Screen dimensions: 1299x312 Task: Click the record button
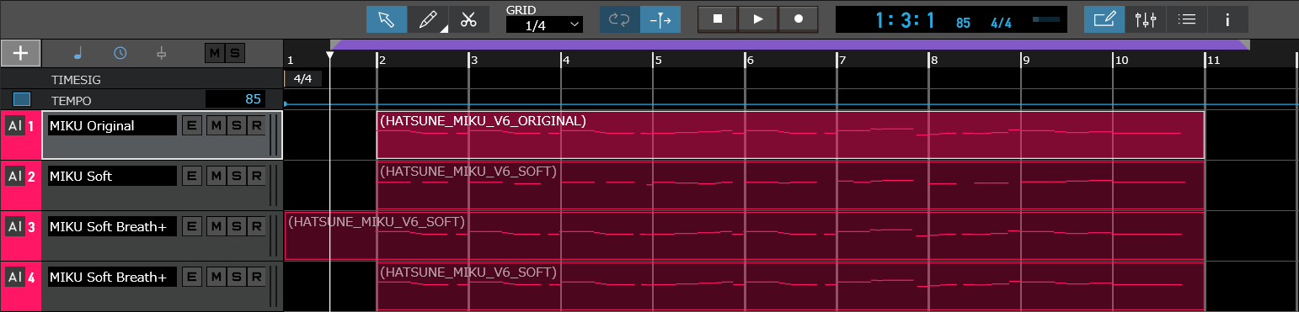click(x=799, y=19)
